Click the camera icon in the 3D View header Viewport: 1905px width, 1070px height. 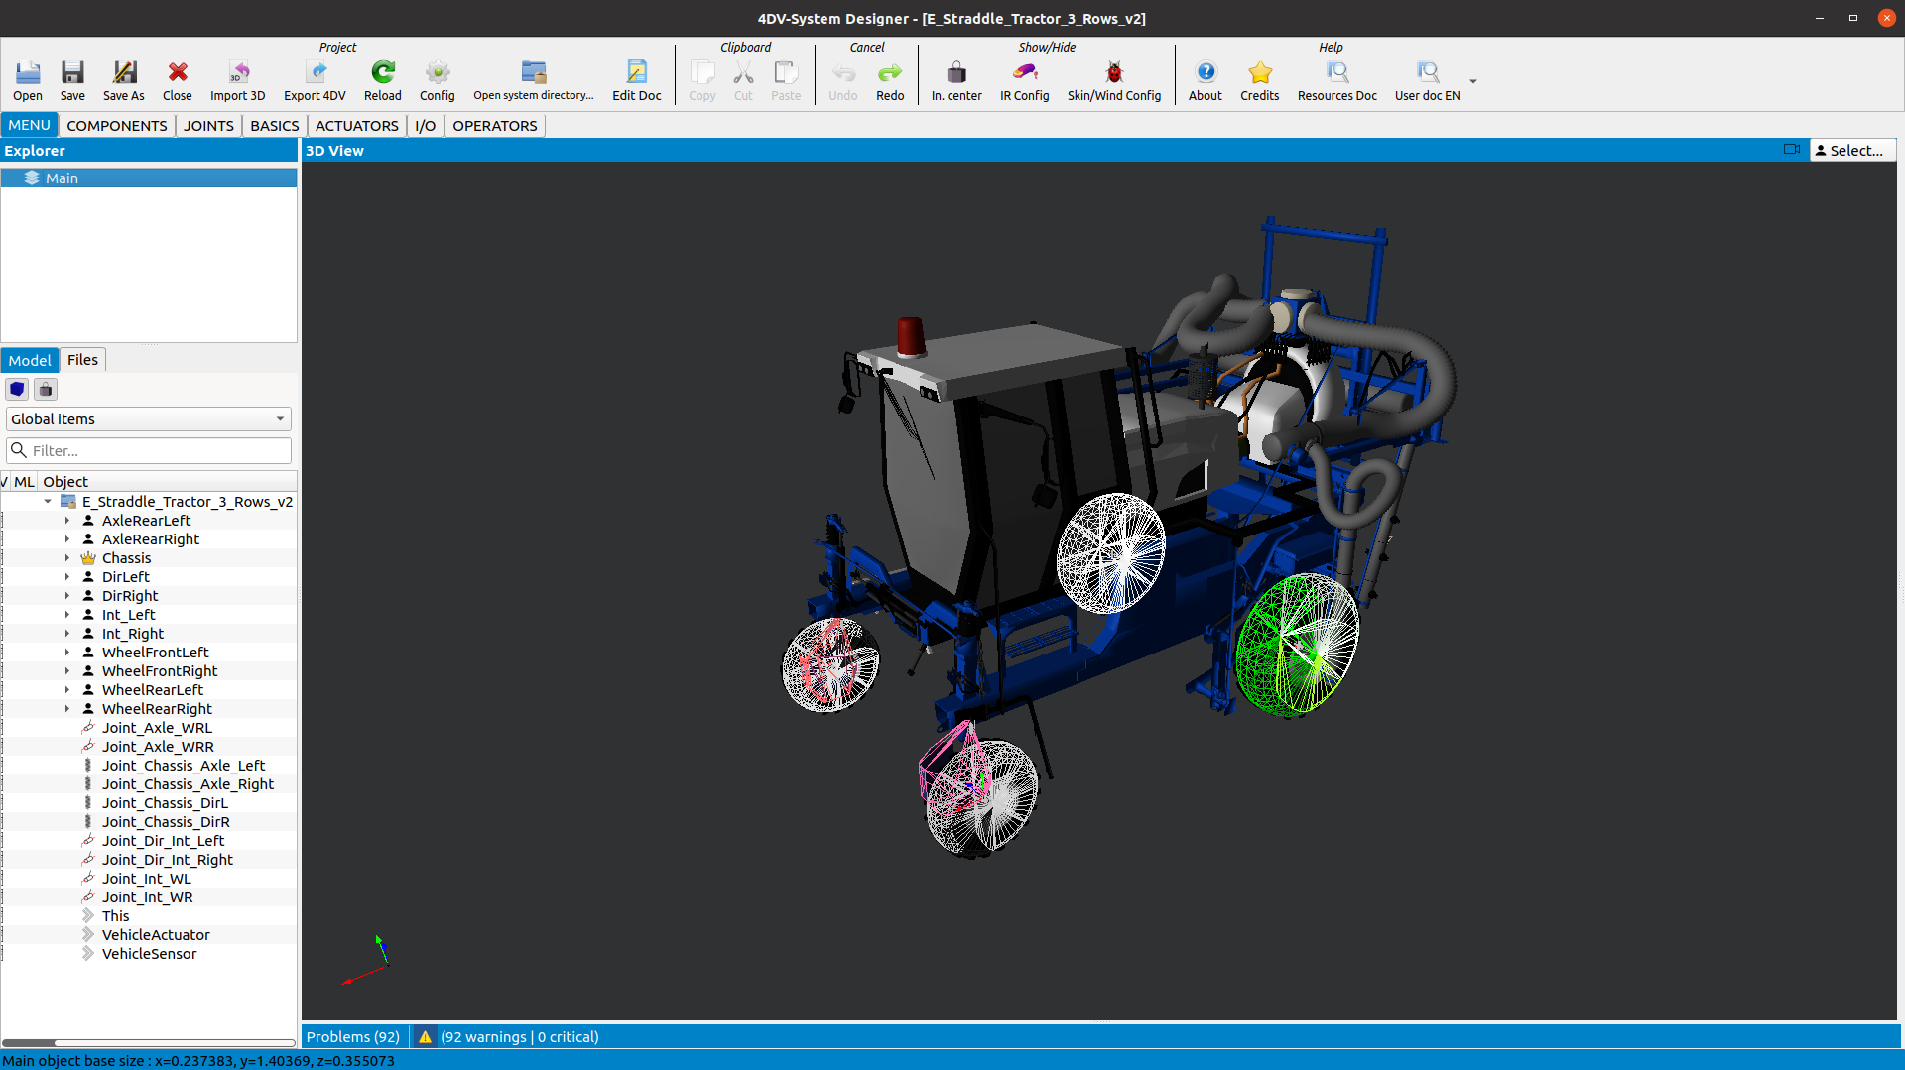tap(1791, 150)
